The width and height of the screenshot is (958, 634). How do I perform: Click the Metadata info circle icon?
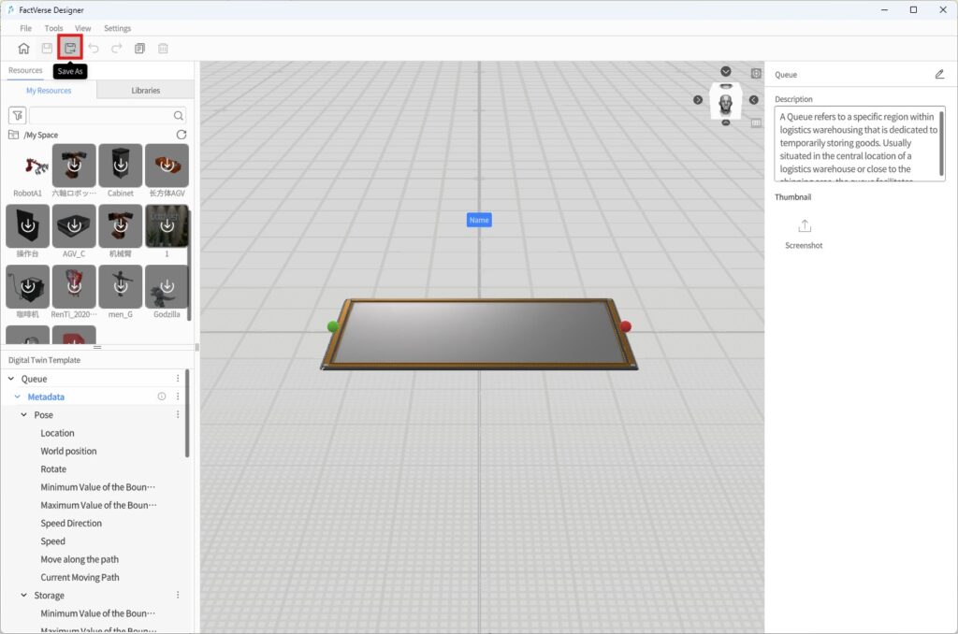pyautogui.click(x=161, y=396)
